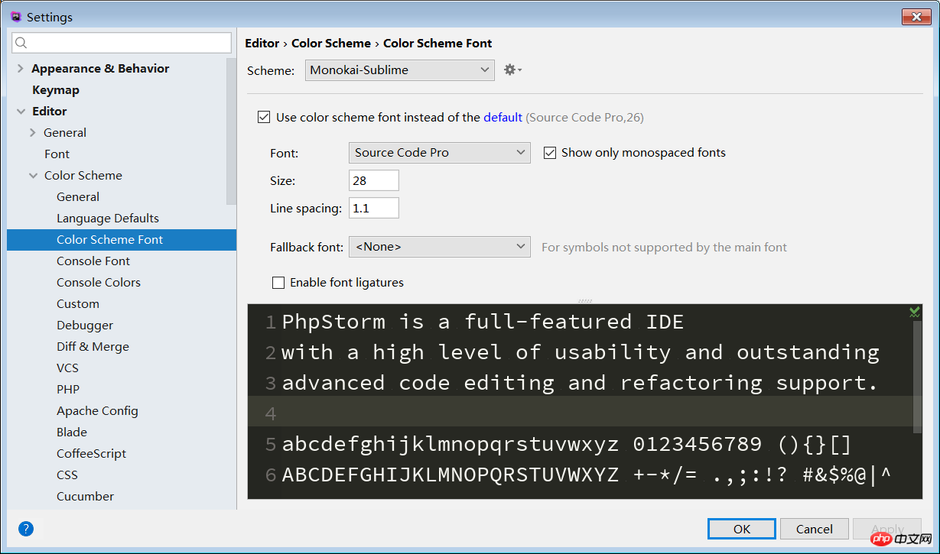This screenshot has width=940, height=554.
Task: Click the OK button
Action: pos(742,529)
